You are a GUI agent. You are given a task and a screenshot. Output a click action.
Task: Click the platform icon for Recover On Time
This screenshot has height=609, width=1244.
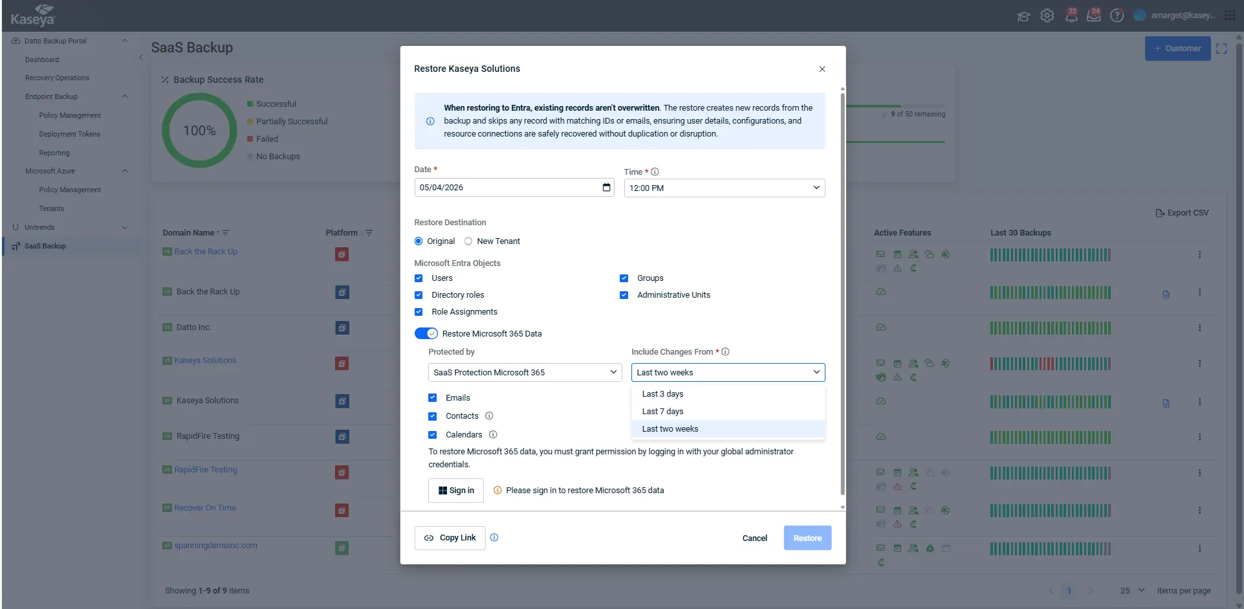click(342, 511)
